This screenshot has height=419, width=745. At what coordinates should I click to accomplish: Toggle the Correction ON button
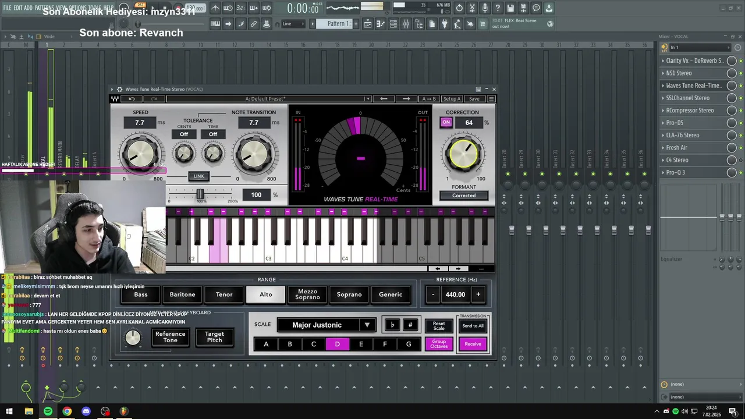(x=446, y=122)
